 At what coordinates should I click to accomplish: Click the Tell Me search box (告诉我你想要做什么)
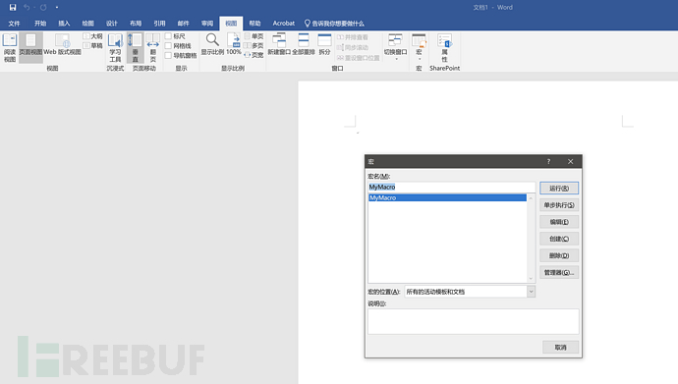334,24
